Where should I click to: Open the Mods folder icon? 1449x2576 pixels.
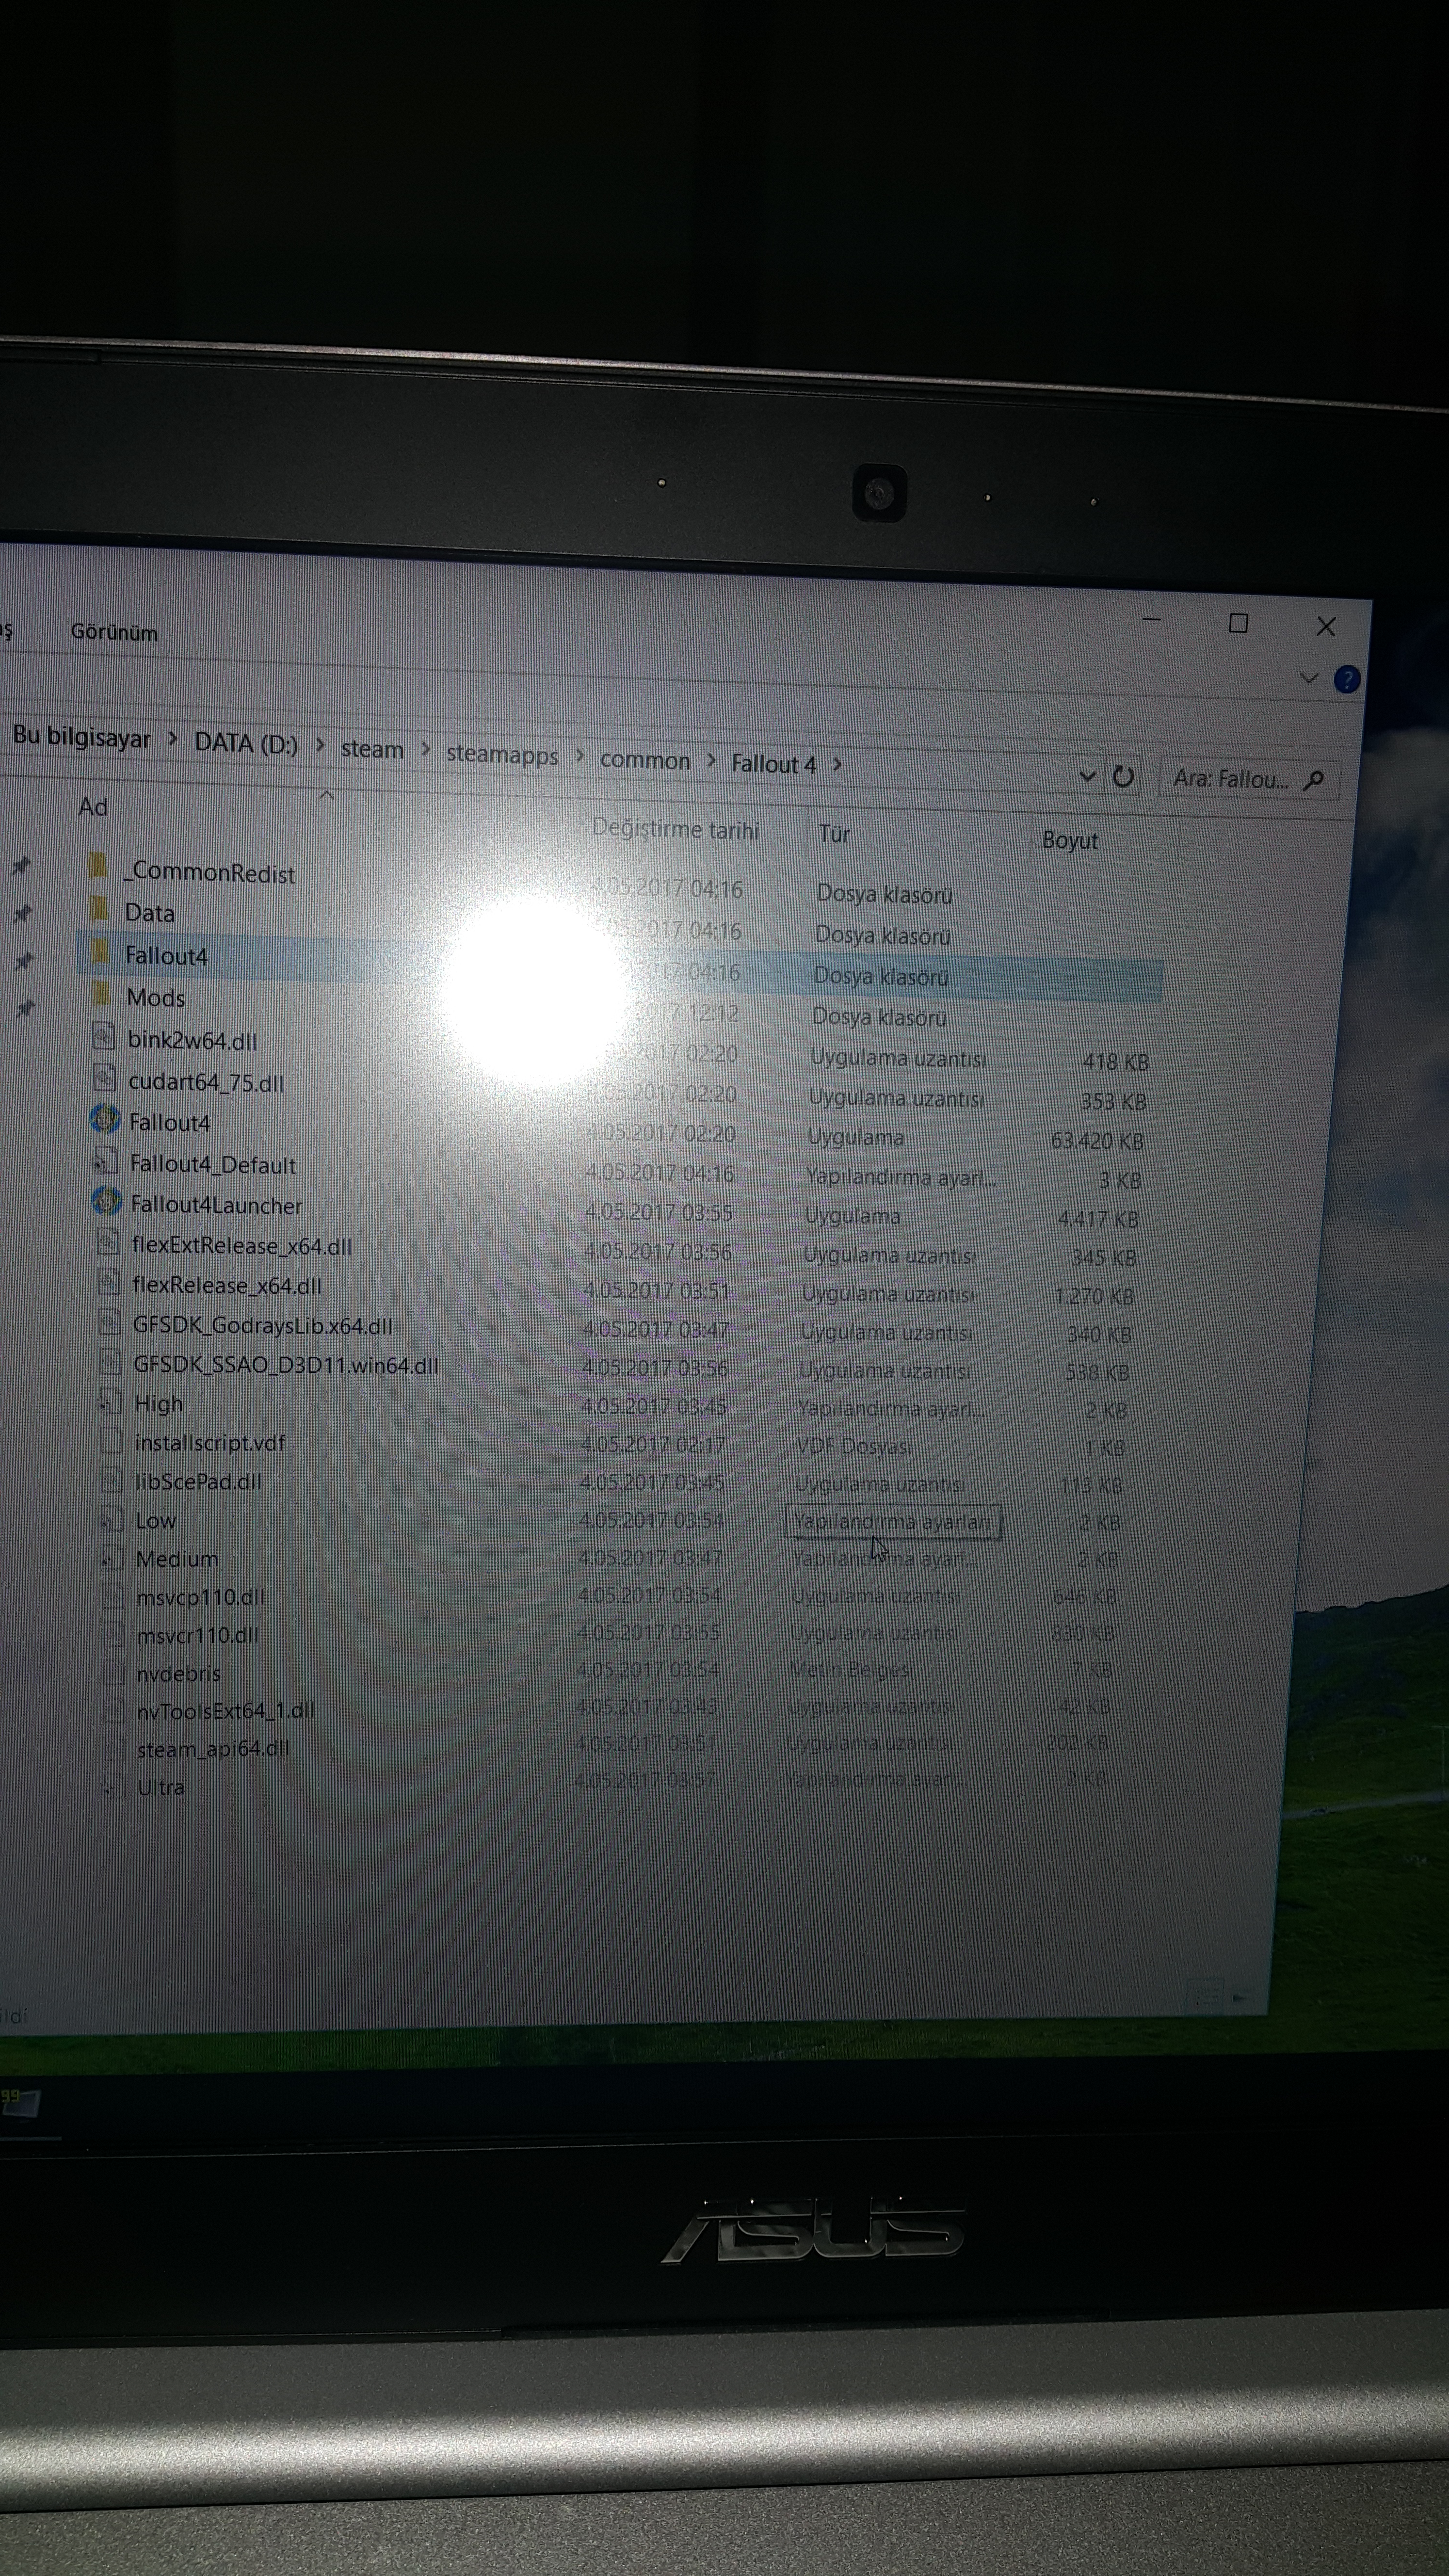coord(100,994)
